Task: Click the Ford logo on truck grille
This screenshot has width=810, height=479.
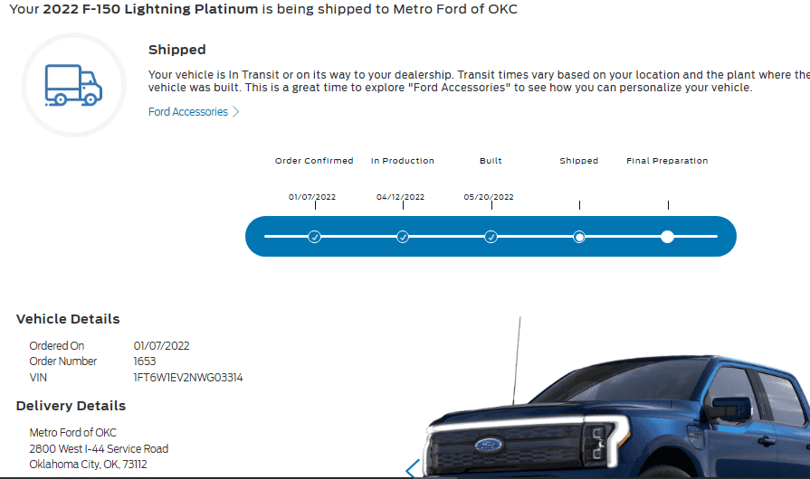Action: [489, 445]
